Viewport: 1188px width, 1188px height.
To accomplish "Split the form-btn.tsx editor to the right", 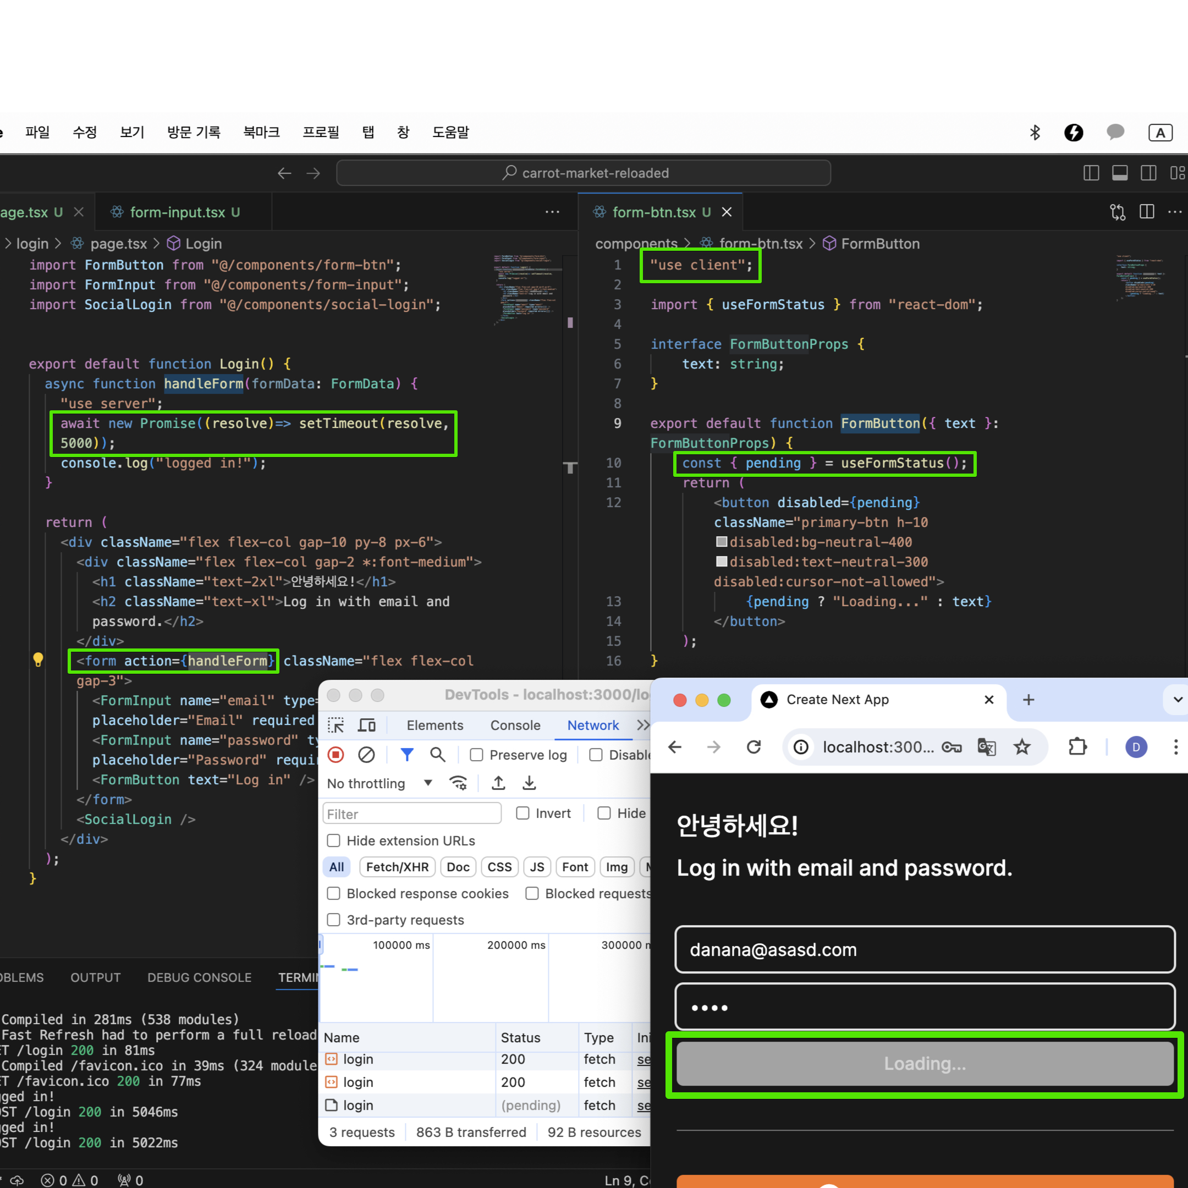I will pos(1146,212).
